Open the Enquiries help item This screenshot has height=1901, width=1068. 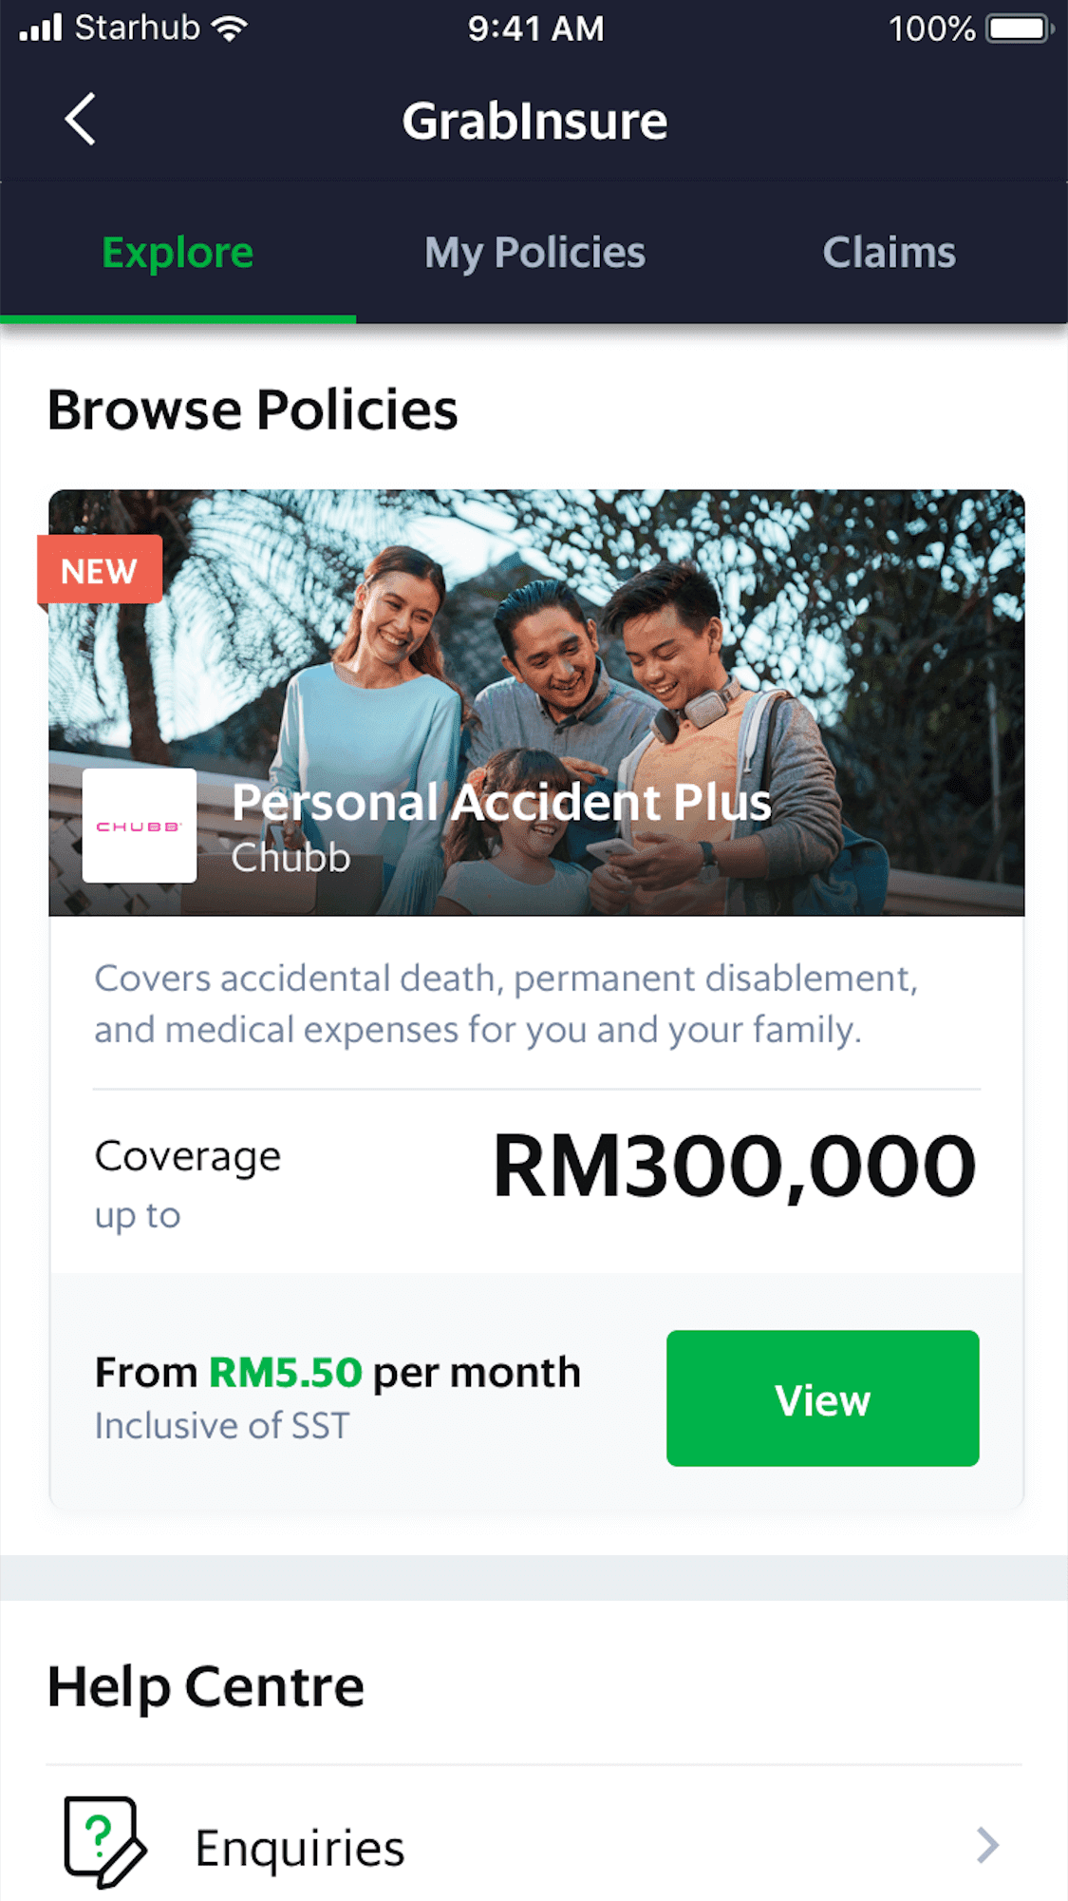pos(534,1845)
